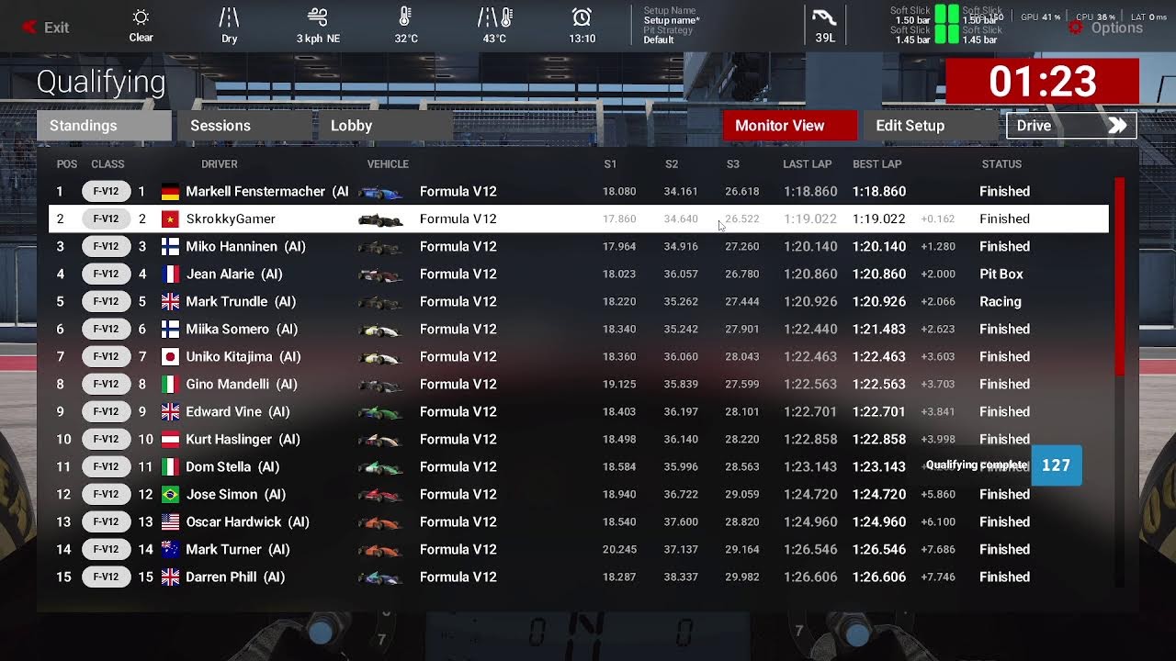The image size is (1176, 661).
Task: Click driver name Miika Somero (AI)
Action: tap(243, 329)
